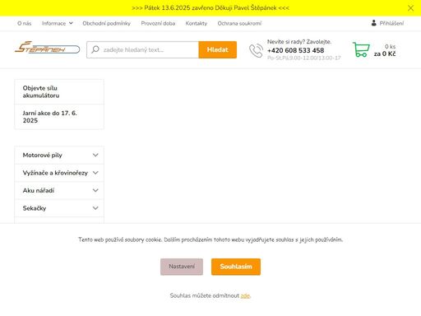Focus the search text field
Screen dimensions: 421x316
142,49
